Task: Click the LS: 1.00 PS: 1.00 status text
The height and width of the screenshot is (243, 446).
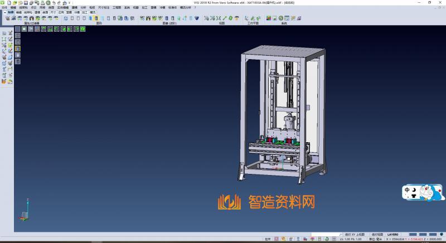Action: click(351, 239)
